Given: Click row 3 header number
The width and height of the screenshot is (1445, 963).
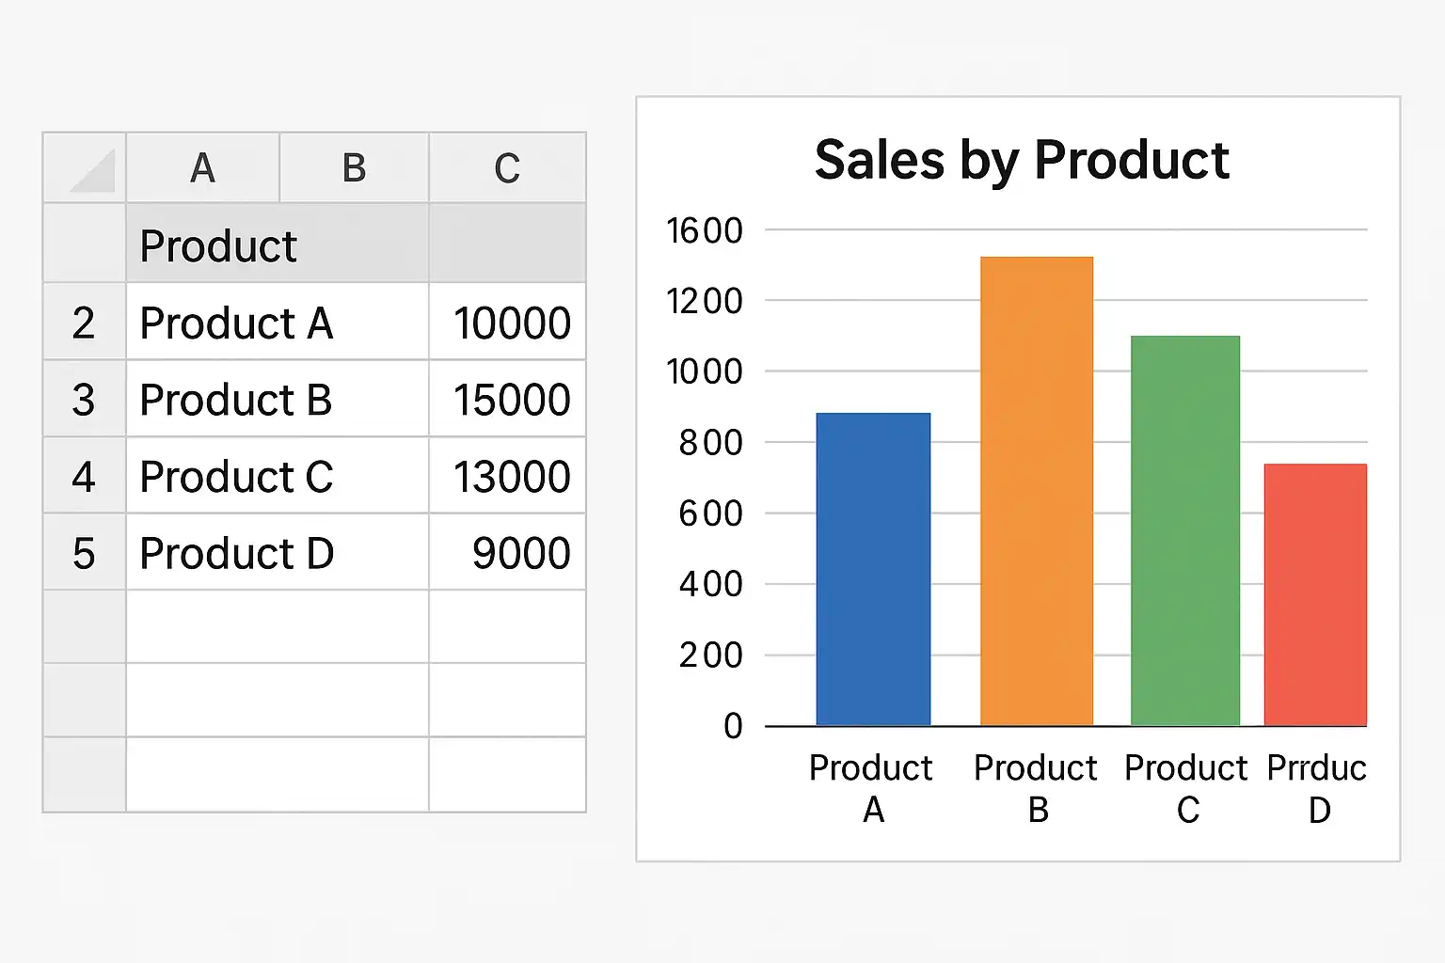Looking at the screenshot, I should point(84,400).
